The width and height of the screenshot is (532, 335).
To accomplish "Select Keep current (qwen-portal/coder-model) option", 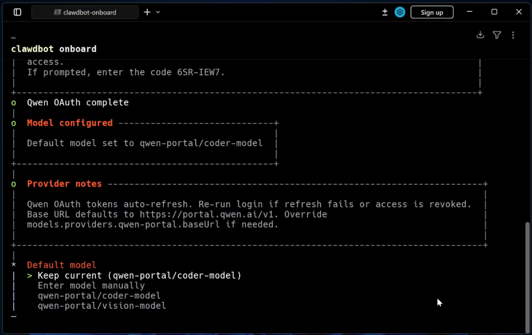I will [x=139, y=276].
